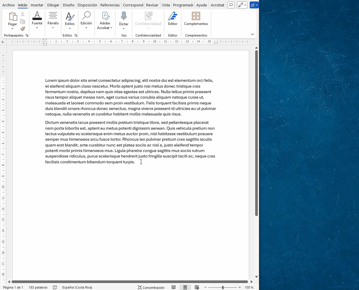The height and width of the screenshot is (290, 359).
Task: Switch to Modo de lectura view
Action: click(173, 287)
